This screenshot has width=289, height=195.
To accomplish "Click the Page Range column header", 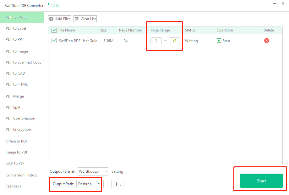I will tap(160, 30).
